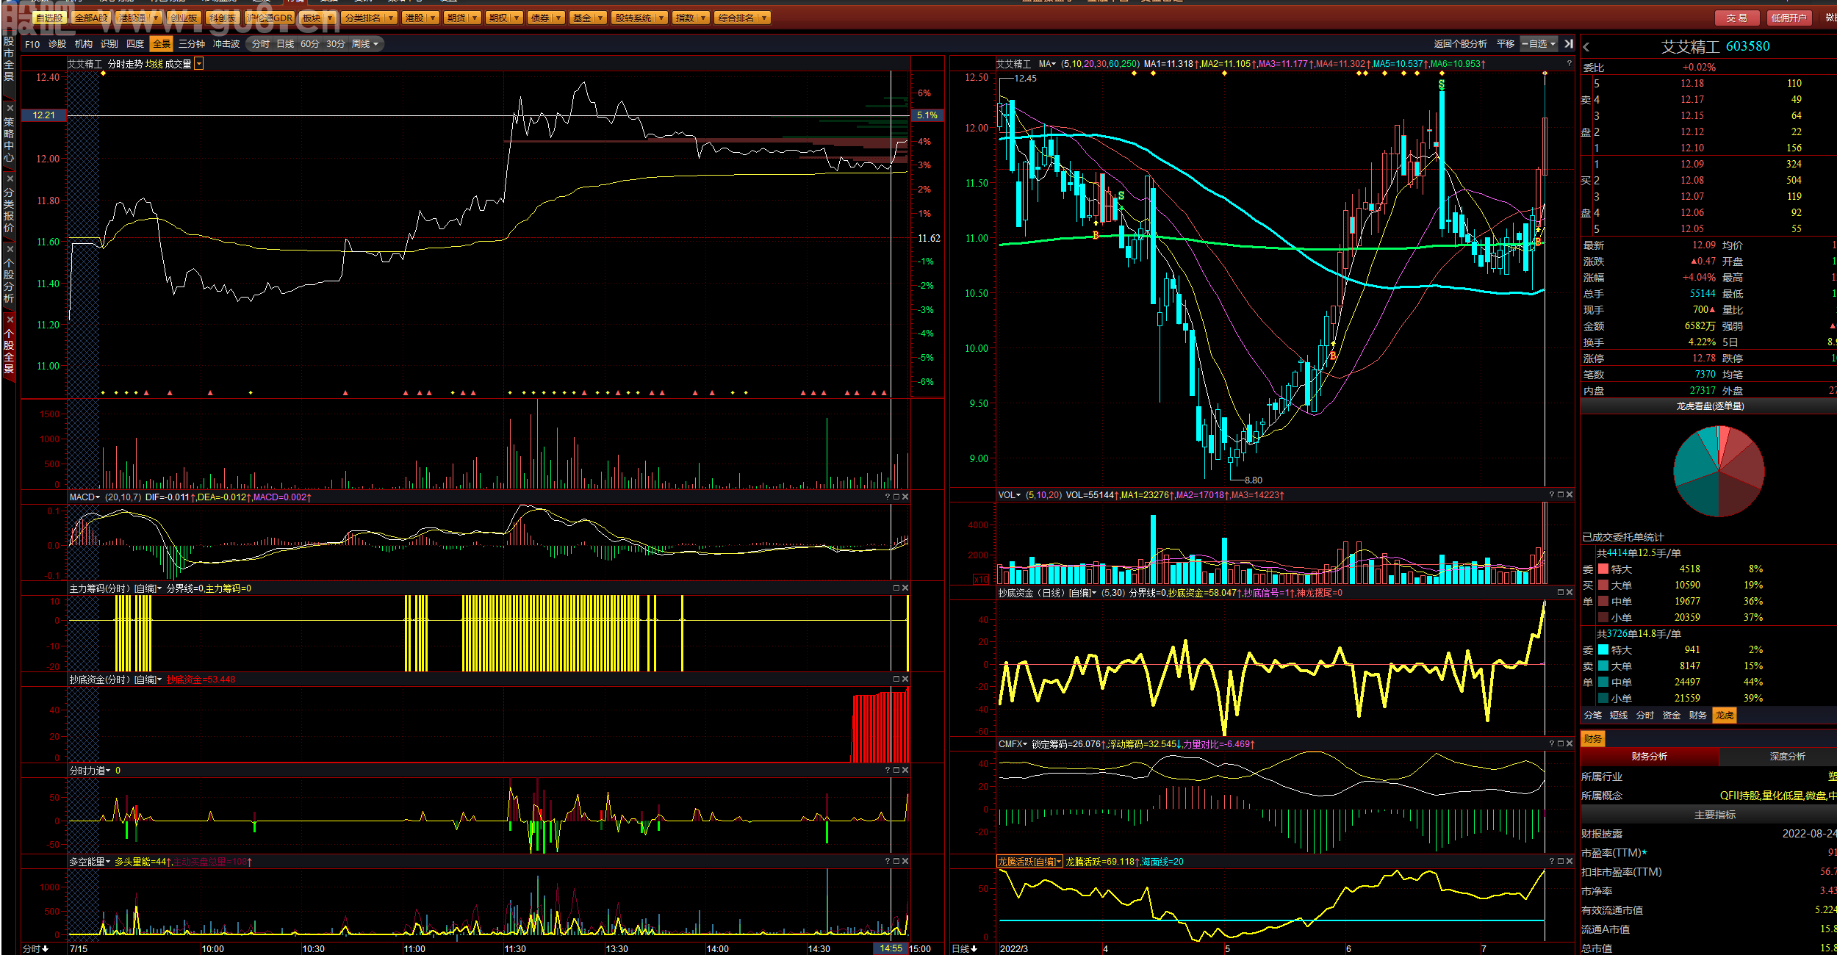Close the 策略中心 sidebar tab with its X
The height and width of the screenshot is (955, 1837).
[x=10, y=108]
